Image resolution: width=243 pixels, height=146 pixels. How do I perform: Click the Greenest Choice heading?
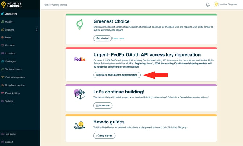click(x=111, y=21)
